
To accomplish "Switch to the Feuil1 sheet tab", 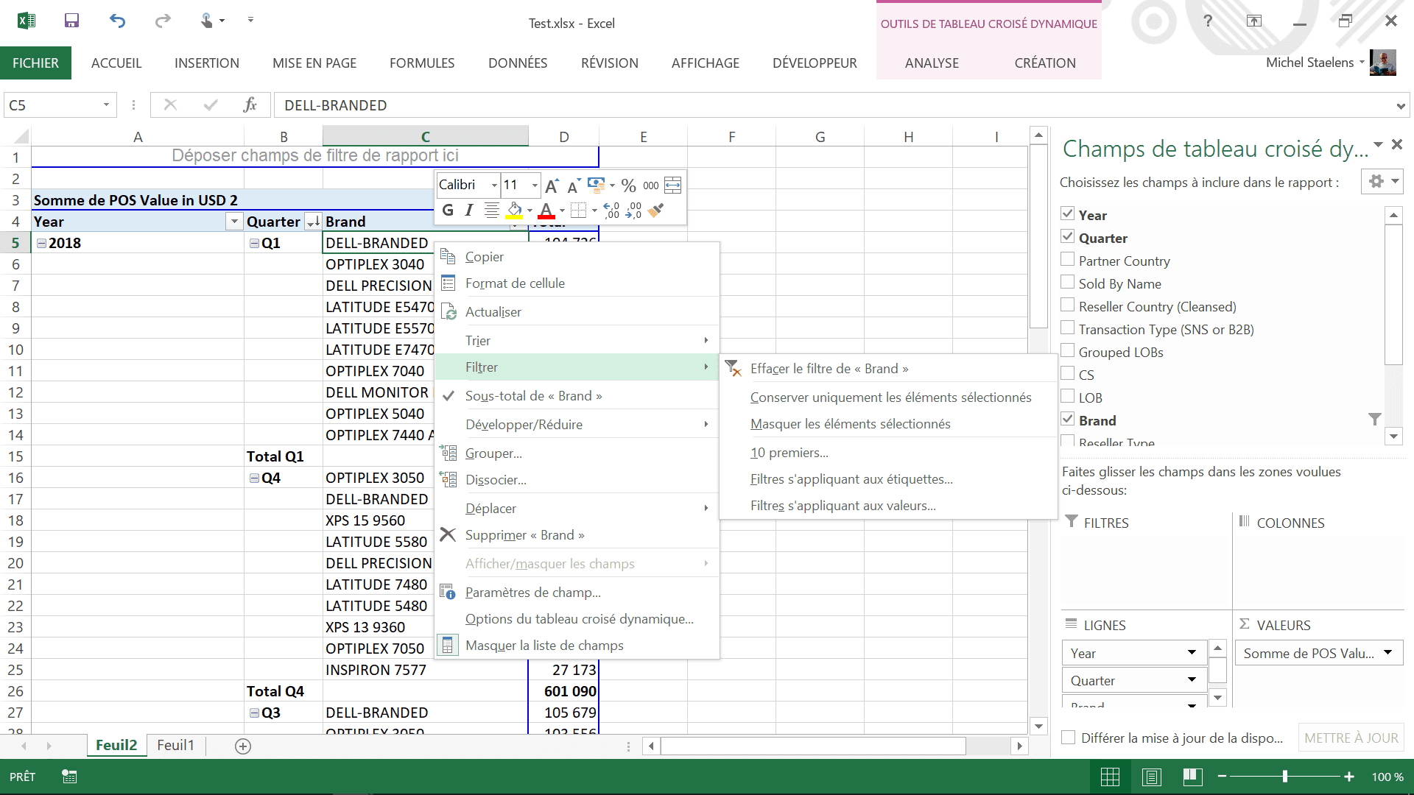I will [175, 746].
